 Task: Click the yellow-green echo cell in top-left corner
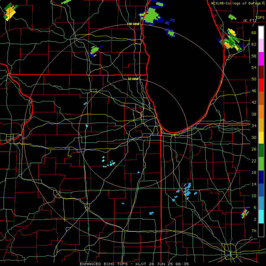[10, 12]
